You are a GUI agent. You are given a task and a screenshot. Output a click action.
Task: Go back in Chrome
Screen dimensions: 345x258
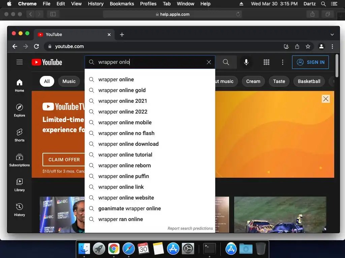pyautogui.click(x=15, y=46)
